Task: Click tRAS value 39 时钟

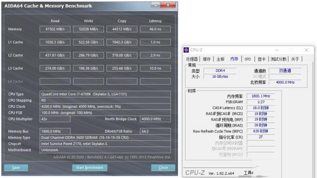Action: (x=261, y=125)
